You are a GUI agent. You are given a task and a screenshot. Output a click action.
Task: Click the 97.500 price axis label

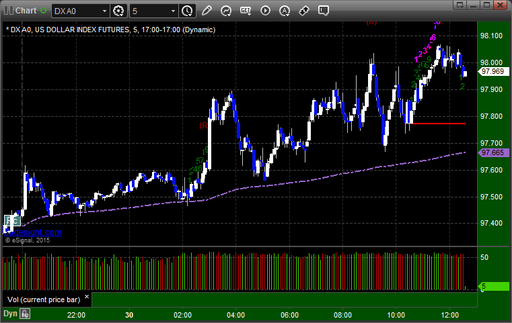click(x=491, y=197)
